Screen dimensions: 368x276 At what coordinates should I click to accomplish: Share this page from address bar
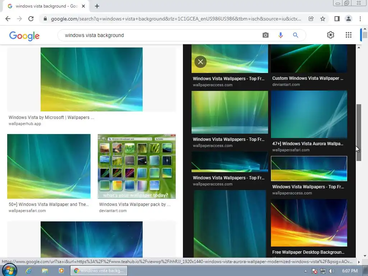tap(311, 19)
